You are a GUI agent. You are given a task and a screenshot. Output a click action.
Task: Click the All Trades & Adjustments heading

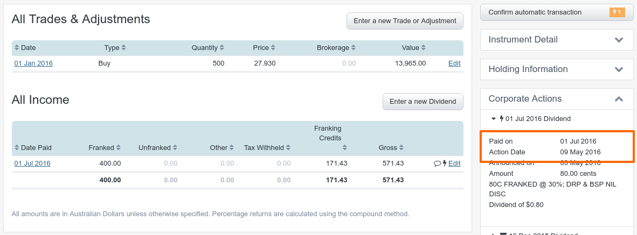click(x=81, y=19)
